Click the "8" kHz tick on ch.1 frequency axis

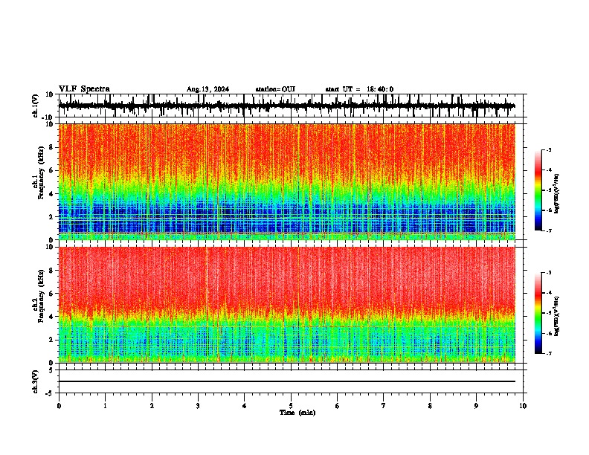point(51,147)
